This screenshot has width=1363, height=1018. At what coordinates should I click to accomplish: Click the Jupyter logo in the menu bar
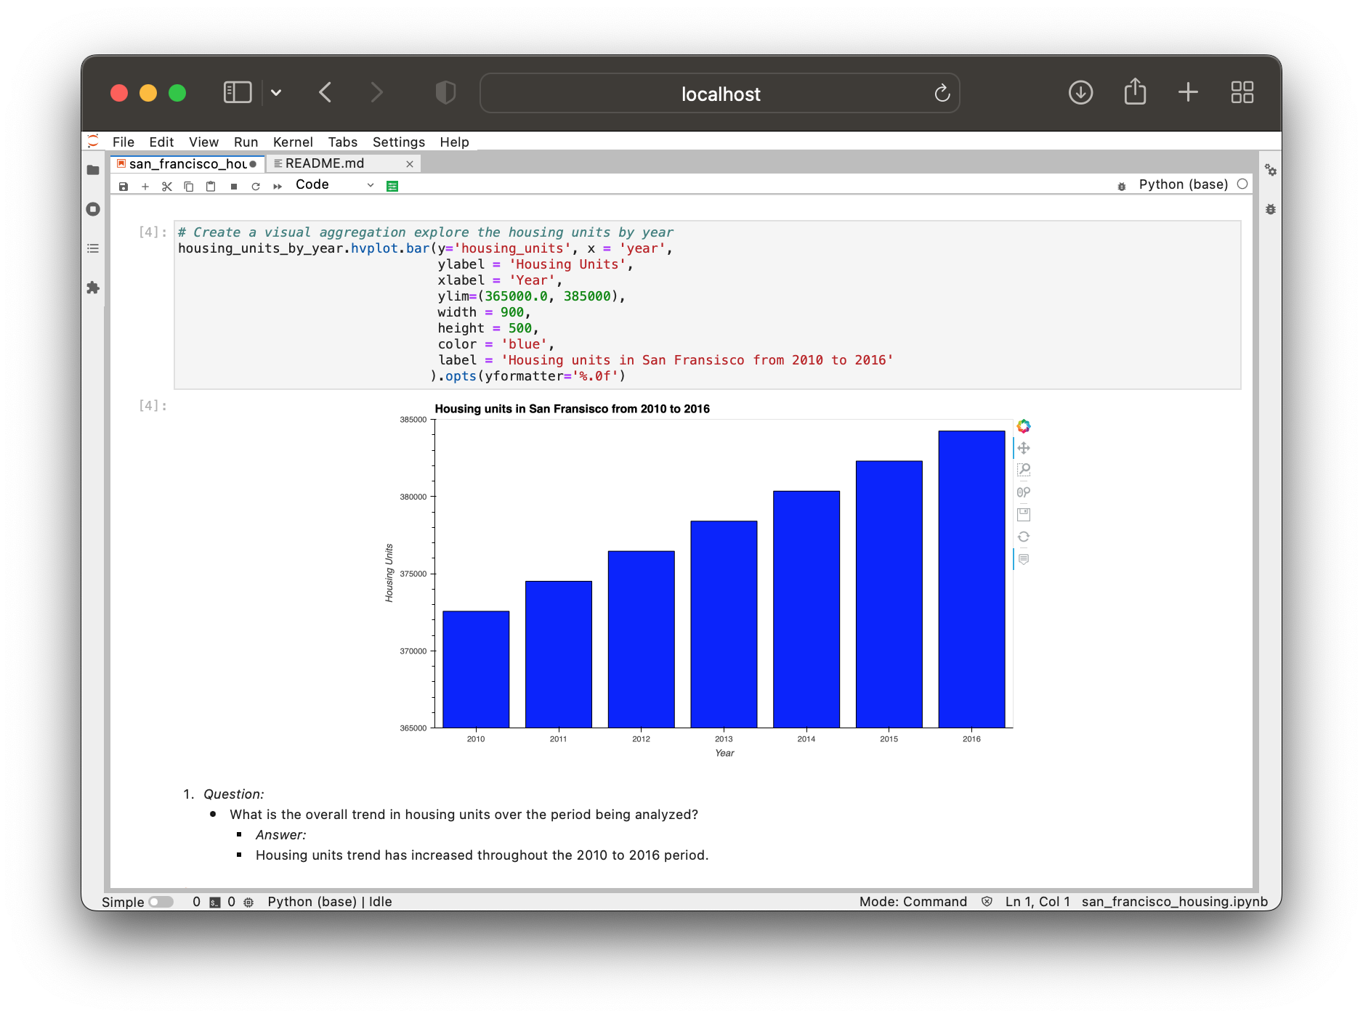pyautogui.click(x=93, y=142)
